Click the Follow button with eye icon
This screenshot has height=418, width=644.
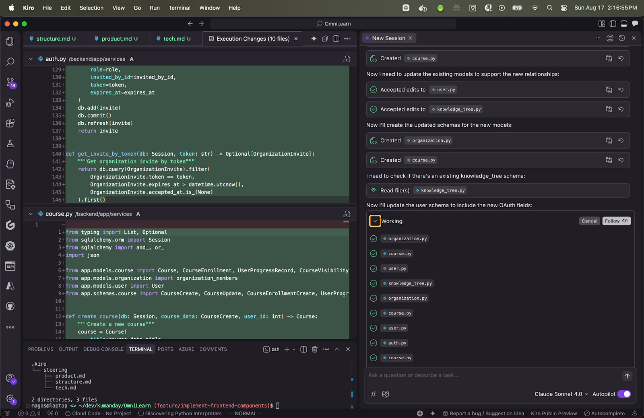[616, 221]
